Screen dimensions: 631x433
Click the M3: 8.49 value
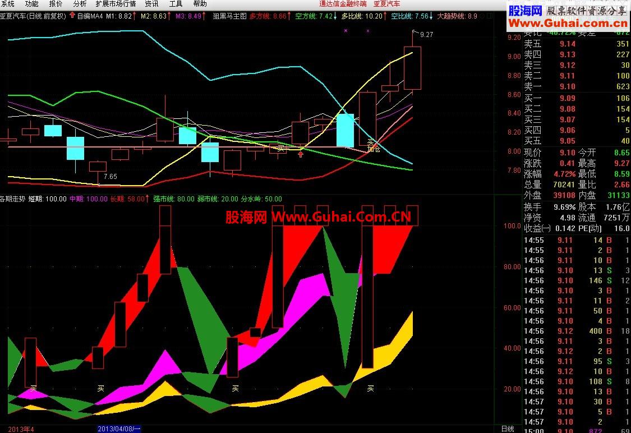188,16
